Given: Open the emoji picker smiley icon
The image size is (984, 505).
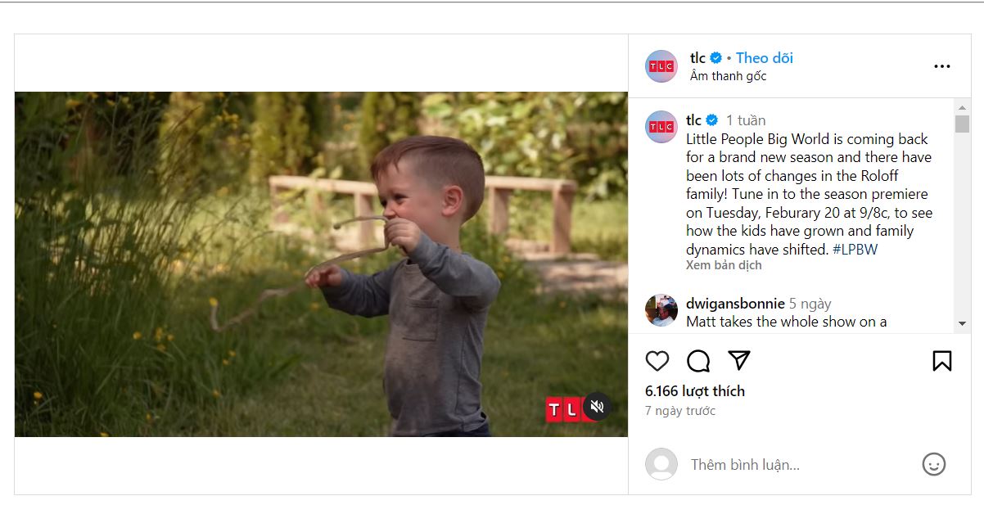Looking at the screenshot, I should point(933,464).
